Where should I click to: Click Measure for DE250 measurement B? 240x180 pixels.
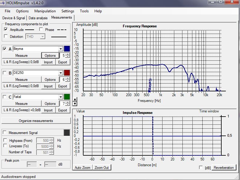(21, 79)
